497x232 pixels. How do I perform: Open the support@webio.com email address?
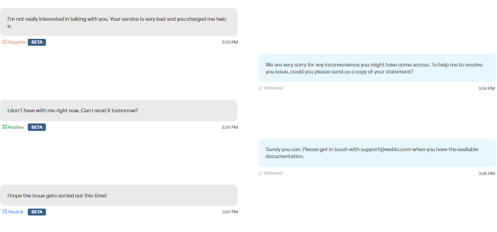coord(386,150)
